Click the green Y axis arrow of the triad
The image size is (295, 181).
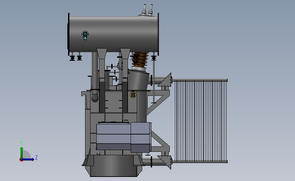coord(22,153)
